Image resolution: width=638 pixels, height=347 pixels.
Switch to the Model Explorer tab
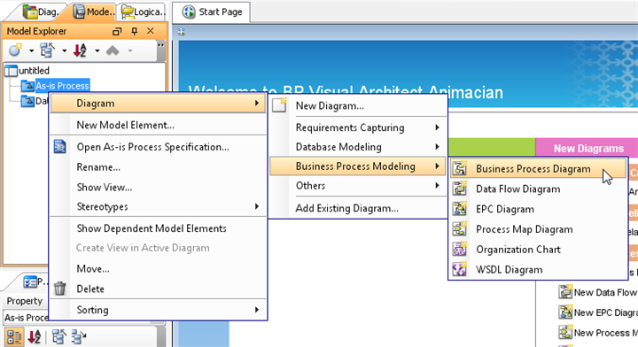coord(93,12)
